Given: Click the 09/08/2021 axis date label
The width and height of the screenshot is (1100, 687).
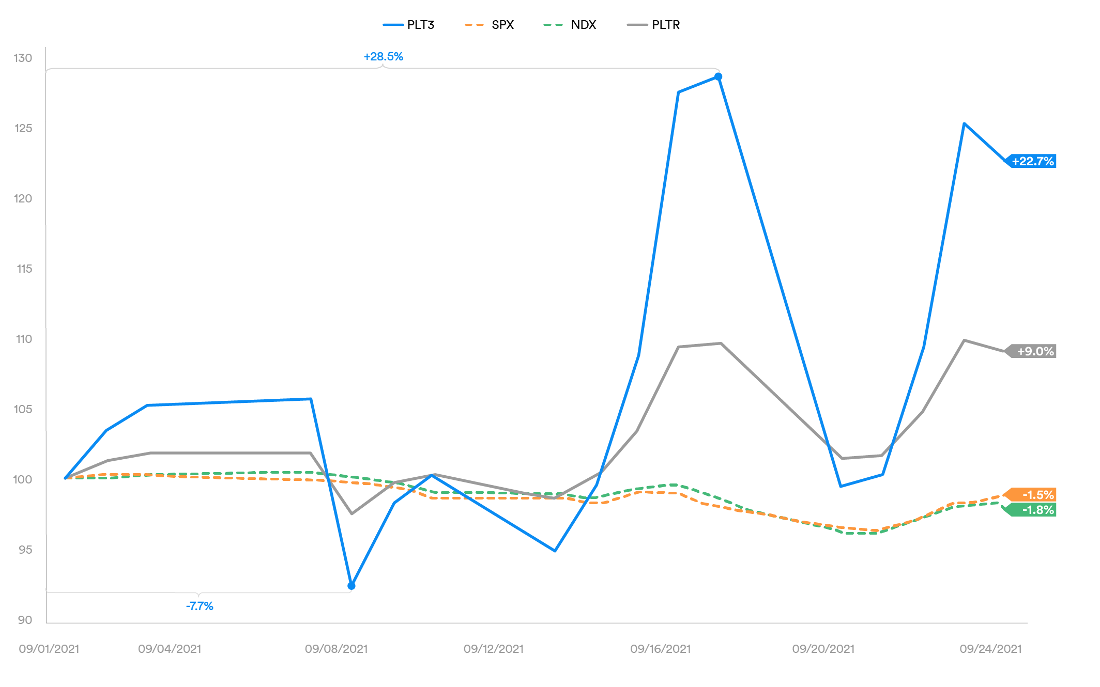Looking at the screenshot, I should click(336, 649).
